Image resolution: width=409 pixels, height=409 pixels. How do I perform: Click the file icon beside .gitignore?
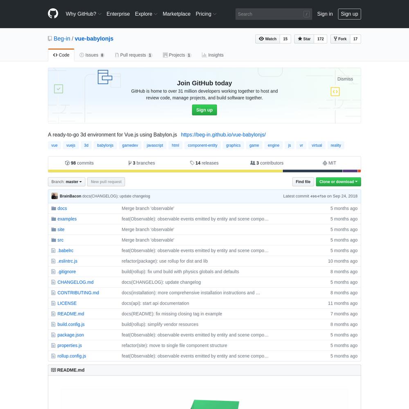tap(54, 272)
